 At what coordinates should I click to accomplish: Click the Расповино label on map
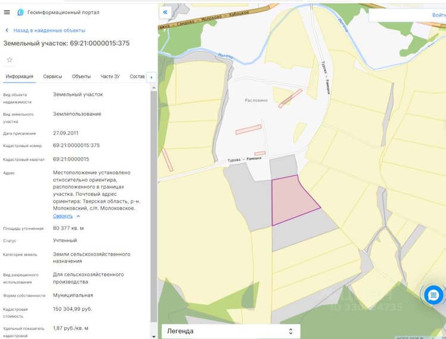256,101
